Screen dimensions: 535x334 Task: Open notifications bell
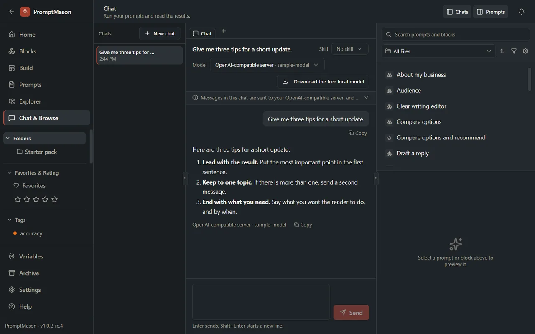522,12
